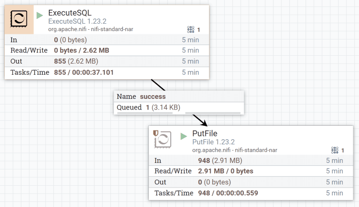Click the right queue size progress bar
This screenshot has width=359, height=207.
pos(213,113)
